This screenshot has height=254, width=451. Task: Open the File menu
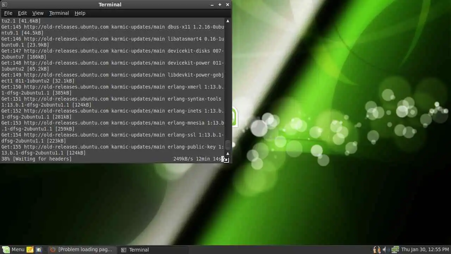(x=8, y=13)
